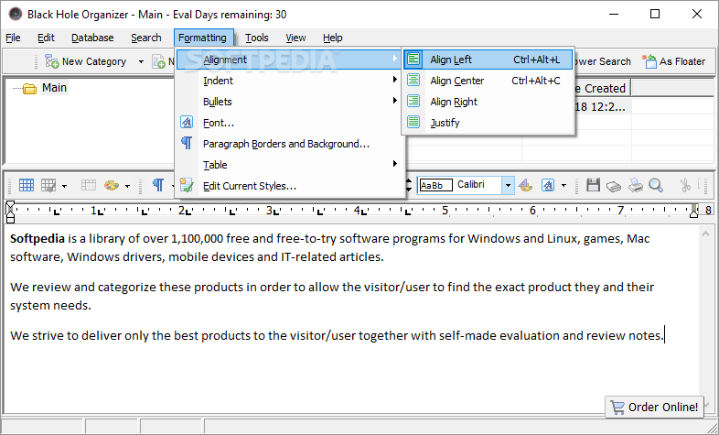
Task: Click the pilcrow icon beside Paragraph Borders
Action: coord(187,143)
